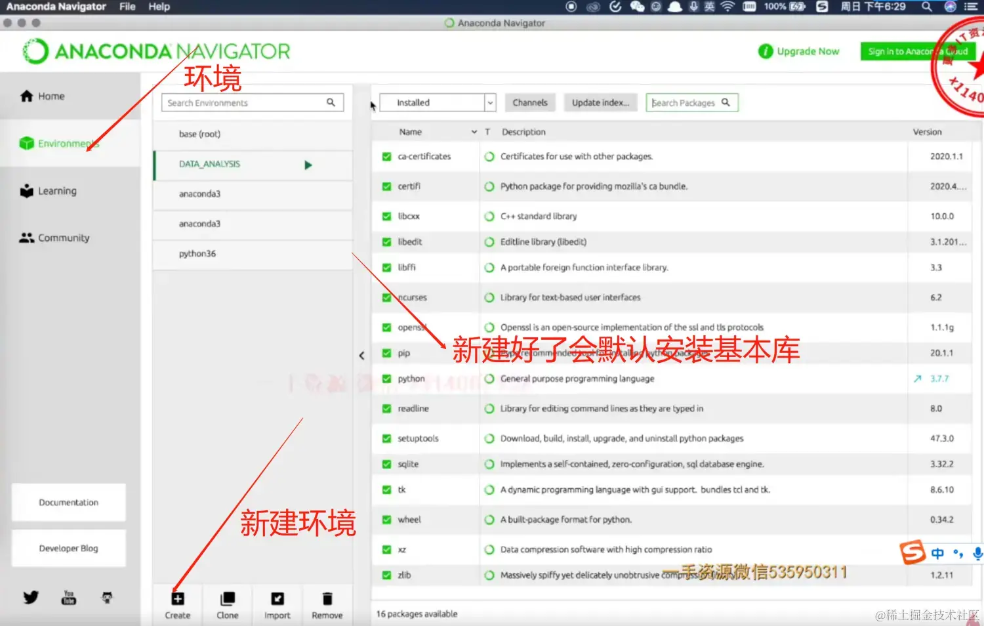This screenshot has width=984, height=626.
Task: Click the Description column header
Action: (523, 132)
